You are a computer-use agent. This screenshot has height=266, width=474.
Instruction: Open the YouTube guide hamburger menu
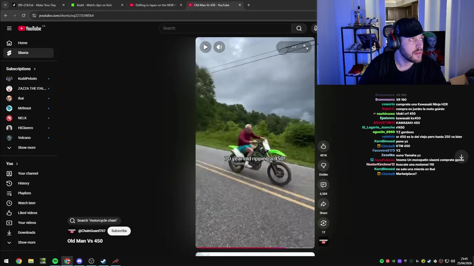[9, 28]
